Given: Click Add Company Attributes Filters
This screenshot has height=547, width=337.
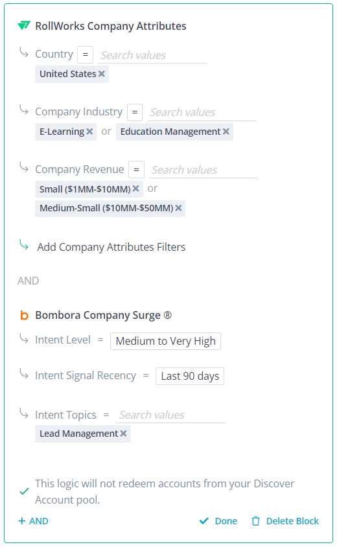Looking at the screenshot, I should pyautogui.click(x=111, y=247).
